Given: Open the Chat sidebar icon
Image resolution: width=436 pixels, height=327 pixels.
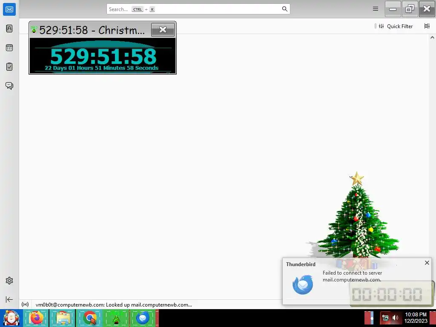Looking at the screenshot, I should point(9,86).
